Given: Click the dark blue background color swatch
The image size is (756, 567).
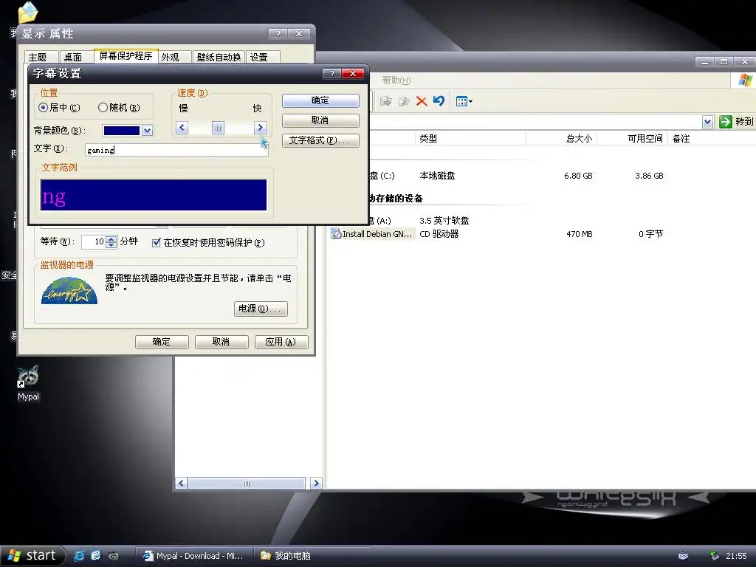Looking at the screenshot, I should 122,131.
